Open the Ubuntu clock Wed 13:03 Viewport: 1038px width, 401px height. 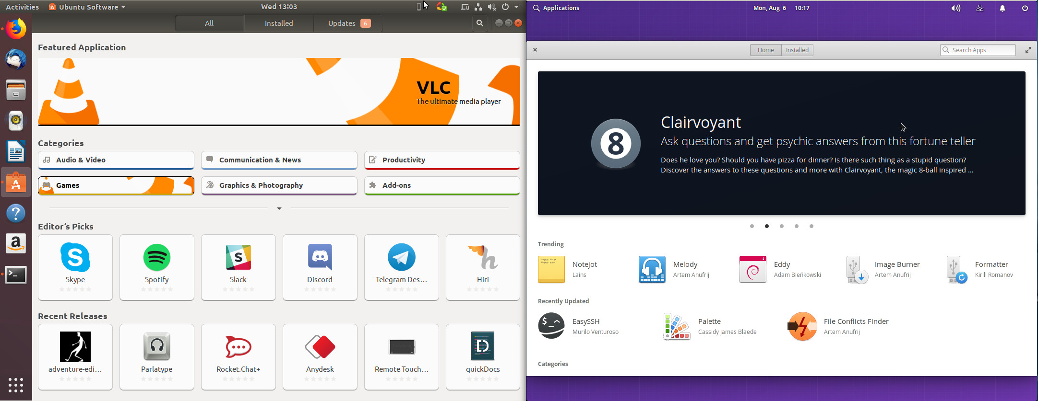pyautogui.click(x=279, y=7)
